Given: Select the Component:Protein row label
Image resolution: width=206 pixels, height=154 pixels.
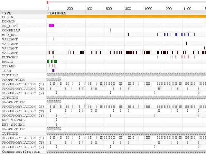Looking at the screenshot, I should pyautogui.click(x=21, y=152).
